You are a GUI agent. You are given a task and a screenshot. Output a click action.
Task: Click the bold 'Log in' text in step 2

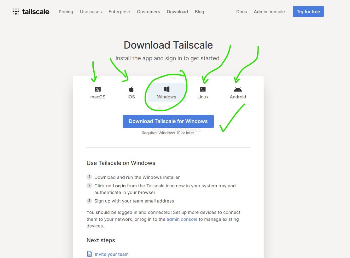[x=119, y=186]
